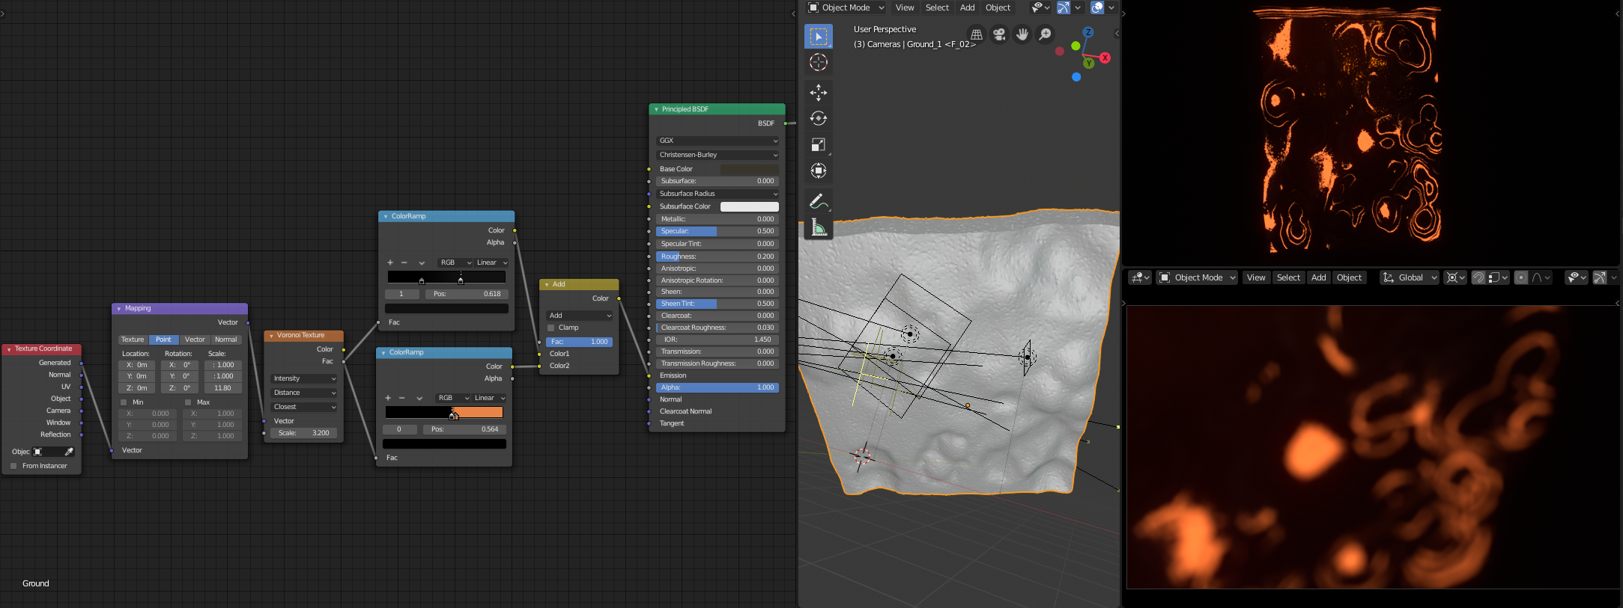
Task: Open the Christensen-Burley subsurface method dropdown
Action: [718, 155]
